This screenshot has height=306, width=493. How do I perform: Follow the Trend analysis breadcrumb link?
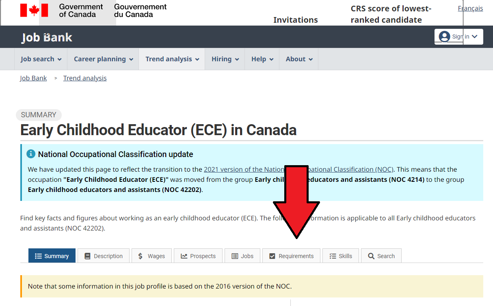85,78
